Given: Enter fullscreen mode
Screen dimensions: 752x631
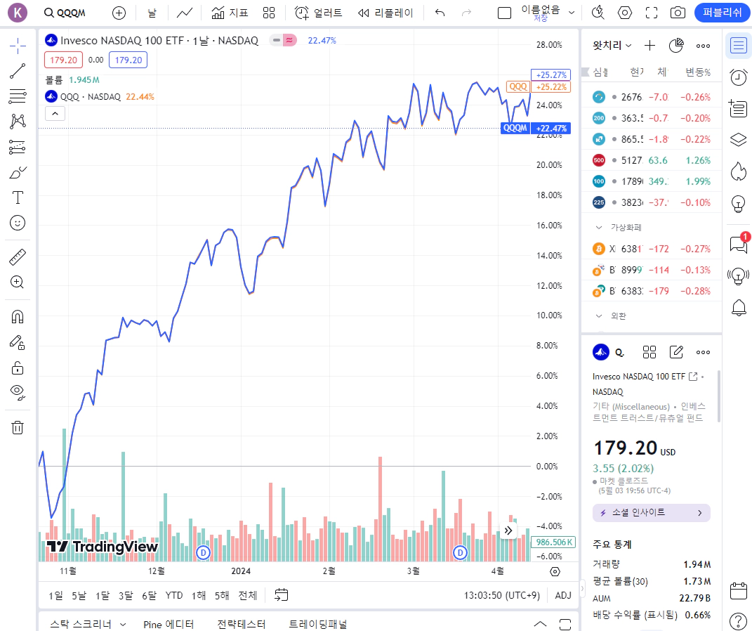Looking at the screenshot, I should coord(652,13).
